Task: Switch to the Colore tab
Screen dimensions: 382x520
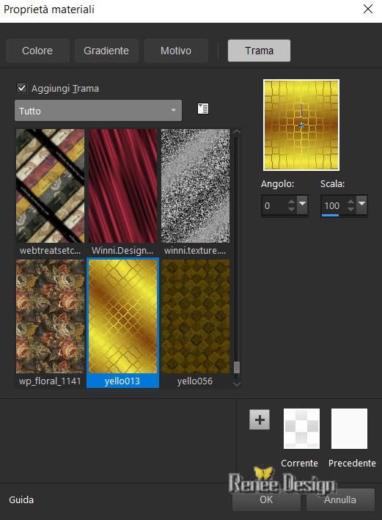Action: tap(37, 51)
